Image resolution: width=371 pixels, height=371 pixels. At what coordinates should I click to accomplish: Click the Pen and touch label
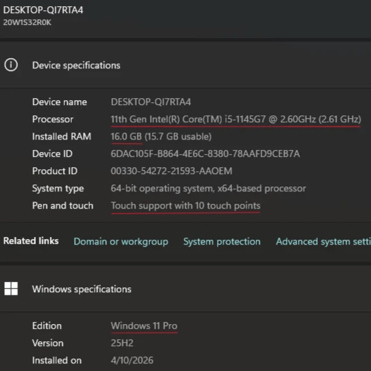point(63,206)
